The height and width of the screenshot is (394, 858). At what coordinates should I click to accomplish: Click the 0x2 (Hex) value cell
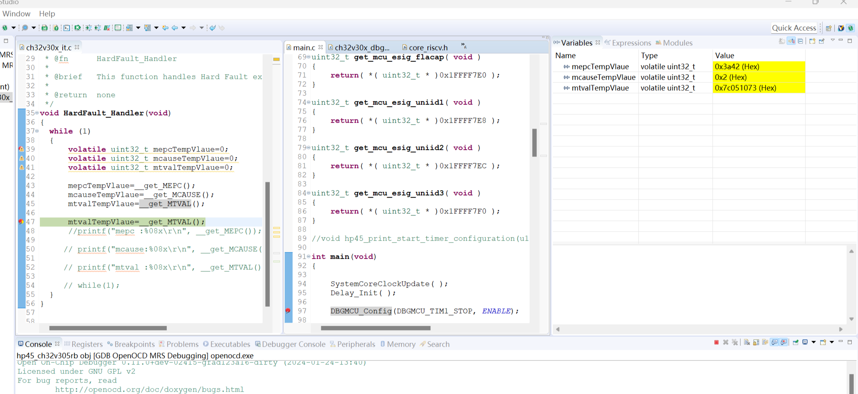759,77
